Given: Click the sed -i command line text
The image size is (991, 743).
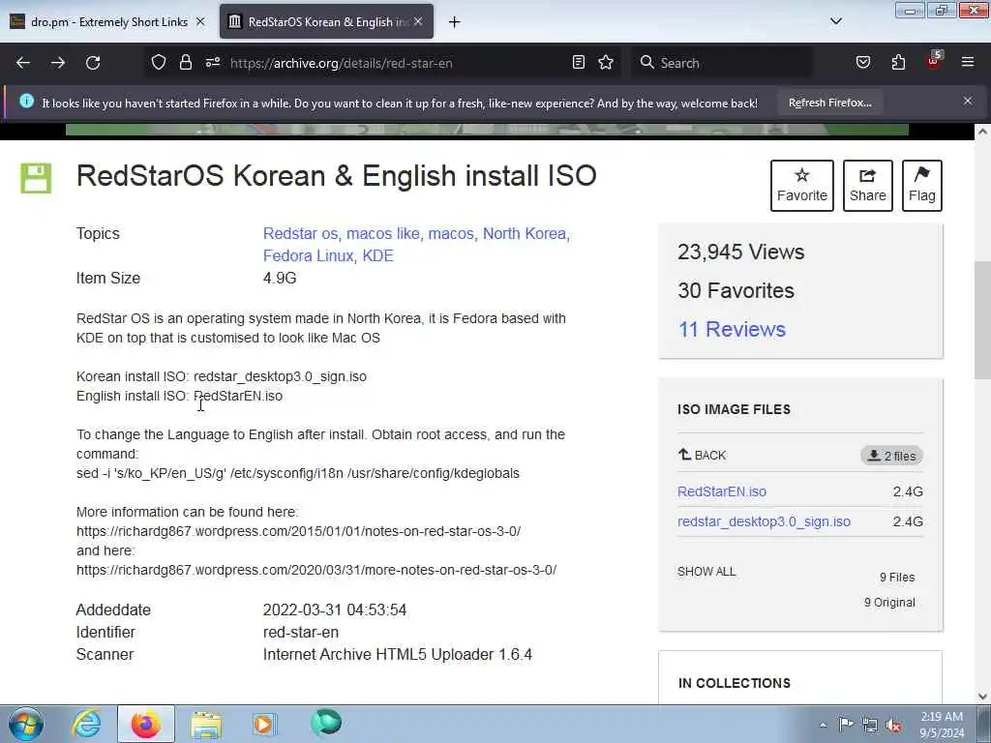Looking at the screenshot, I should point(298,473).
